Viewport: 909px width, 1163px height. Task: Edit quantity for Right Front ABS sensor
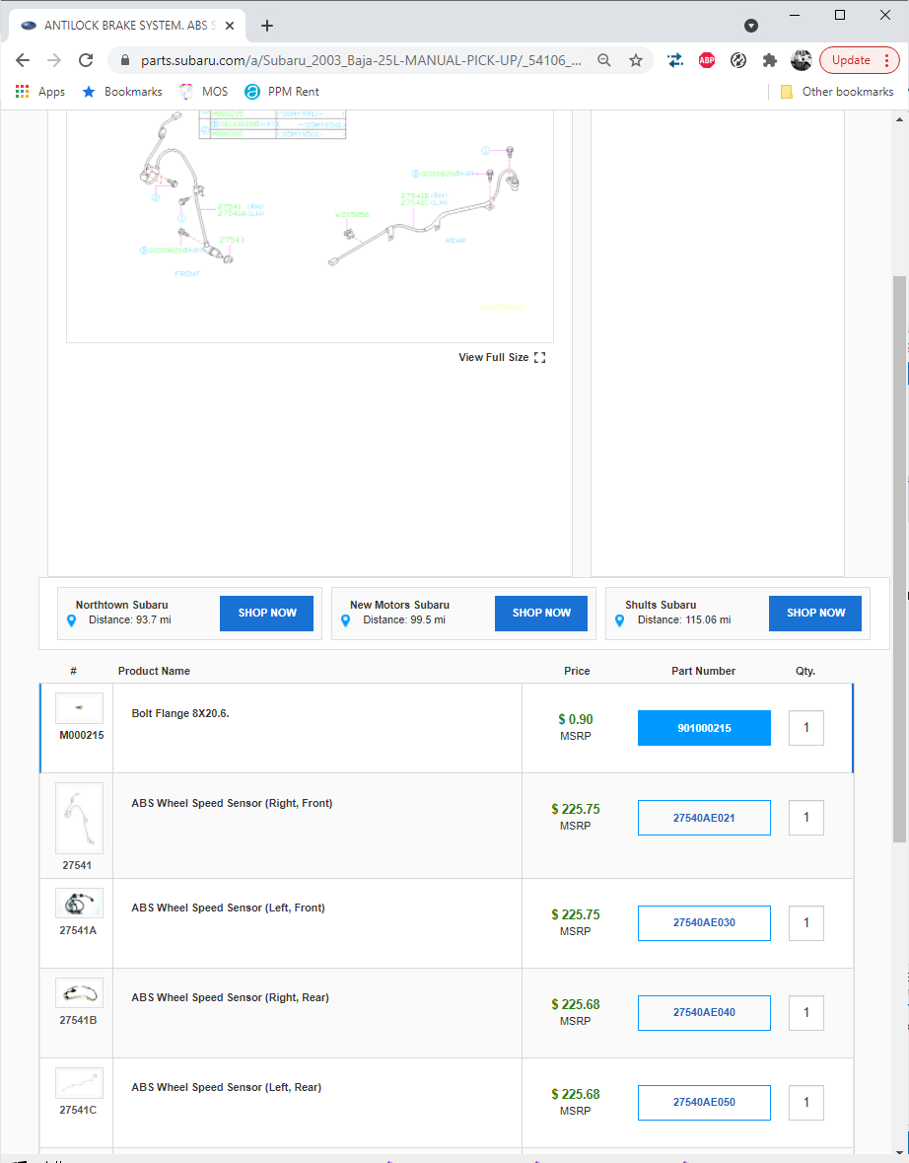(806, 818)
